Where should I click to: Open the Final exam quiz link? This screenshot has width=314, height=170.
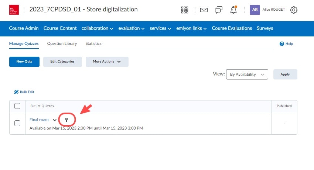click(x=39, y=120)
